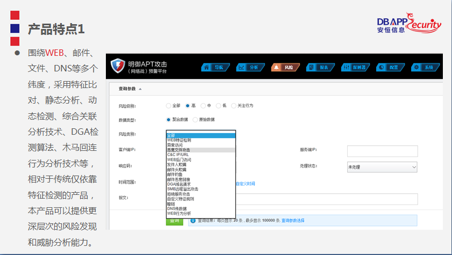Pick WEB特征检测 in the dropdown list
Viewport: 452px width, 255px height.
(x=201, y=140)
